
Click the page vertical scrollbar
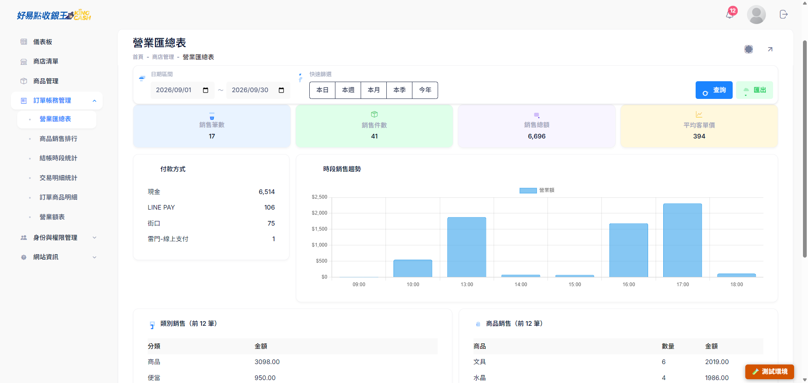805,149
